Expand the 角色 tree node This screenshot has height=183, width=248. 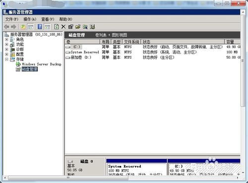[6, 40]
